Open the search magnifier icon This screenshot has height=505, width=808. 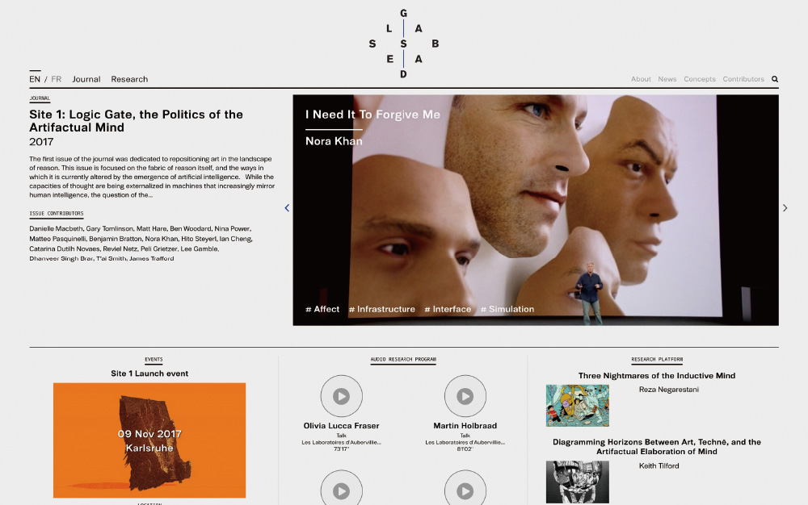(775, 79)
